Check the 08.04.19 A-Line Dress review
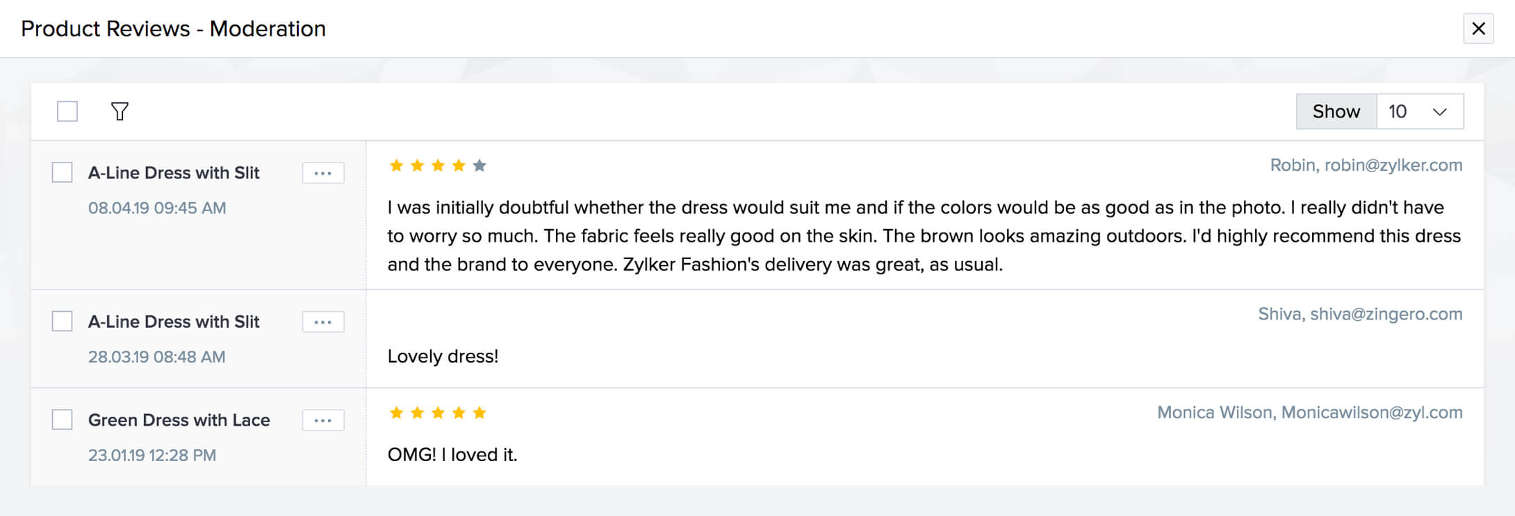Screen dimensions: 1515x516 63,172
